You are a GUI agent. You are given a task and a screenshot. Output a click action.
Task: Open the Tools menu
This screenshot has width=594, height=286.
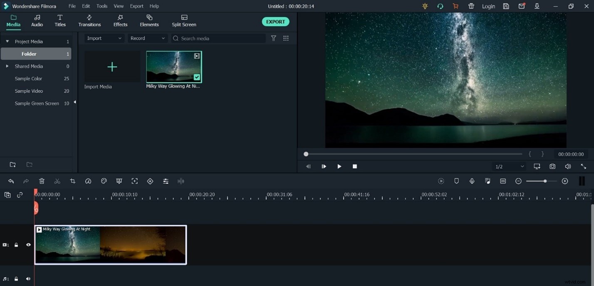point(101,6)
